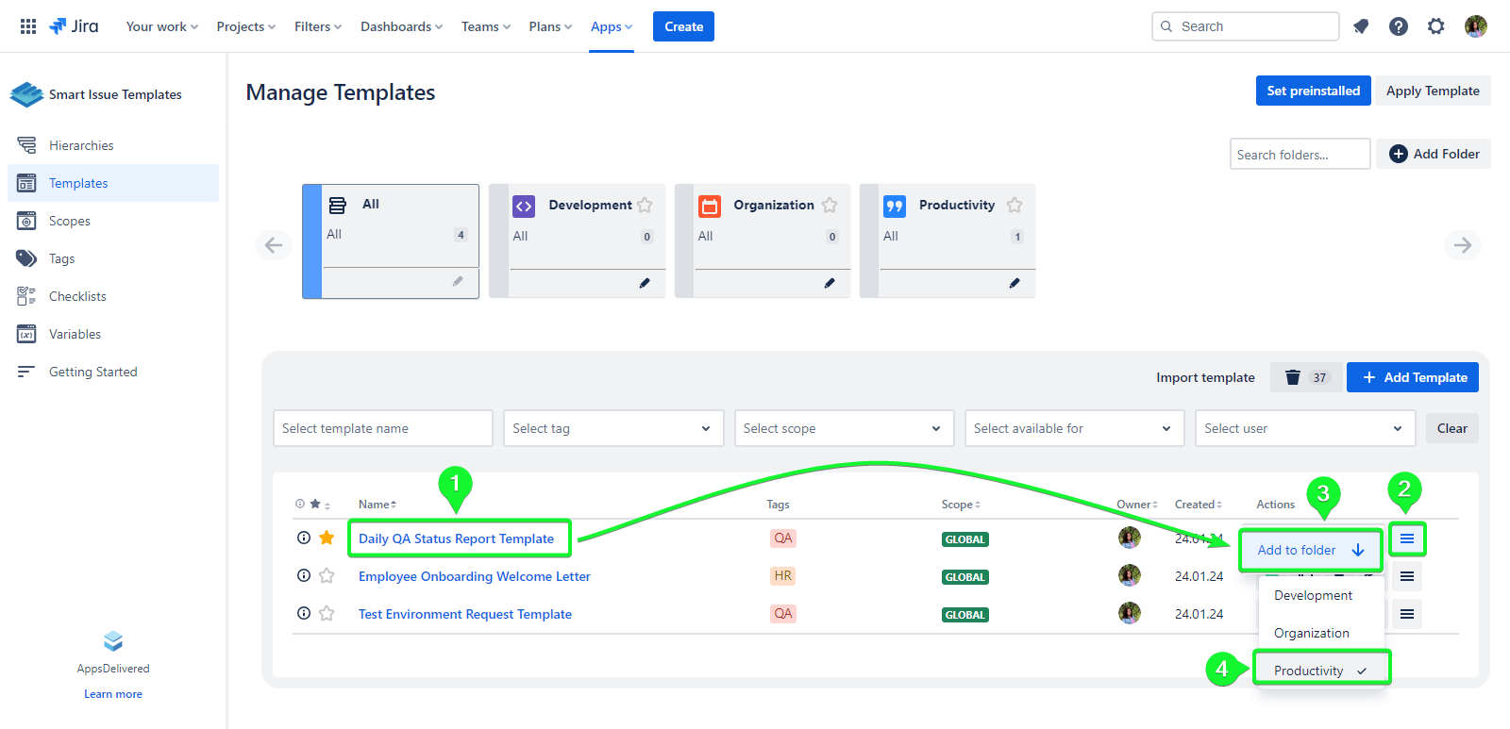Show info icon for Daily QA Status Report
This screenshot has width=1510, height=729.
point(304,538)
